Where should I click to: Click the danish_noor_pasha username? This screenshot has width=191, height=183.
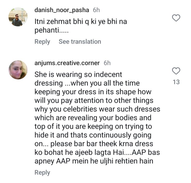(x=62, y=10)
